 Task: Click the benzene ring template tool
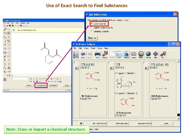tap(5, 48)
